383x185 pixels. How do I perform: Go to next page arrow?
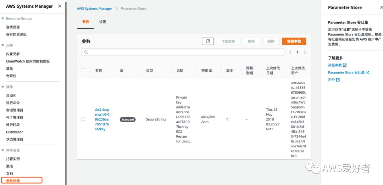tap(305, 52)
